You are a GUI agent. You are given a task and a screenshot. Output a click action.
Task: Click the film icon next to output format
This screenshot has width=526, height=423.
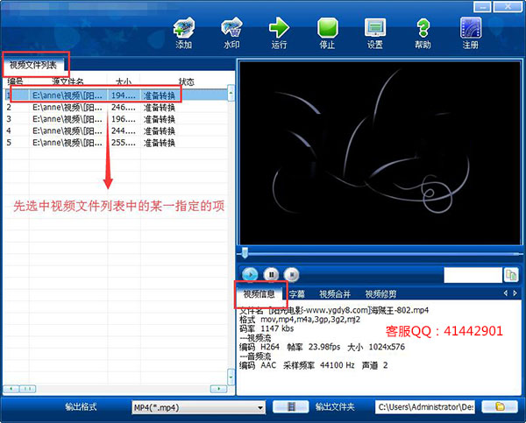290,407
